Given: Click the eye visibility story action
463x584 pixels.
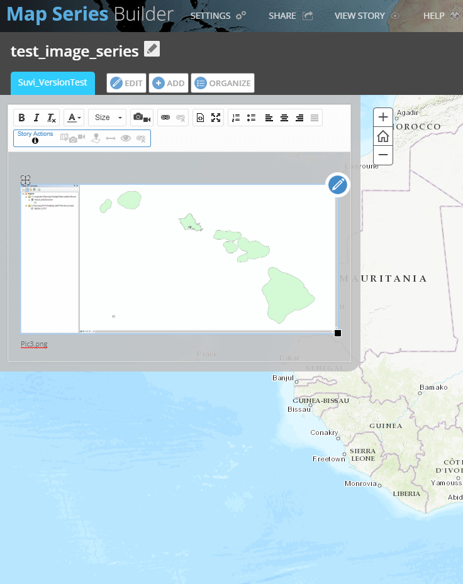Looking at the screenshot, I should point(126,138).
